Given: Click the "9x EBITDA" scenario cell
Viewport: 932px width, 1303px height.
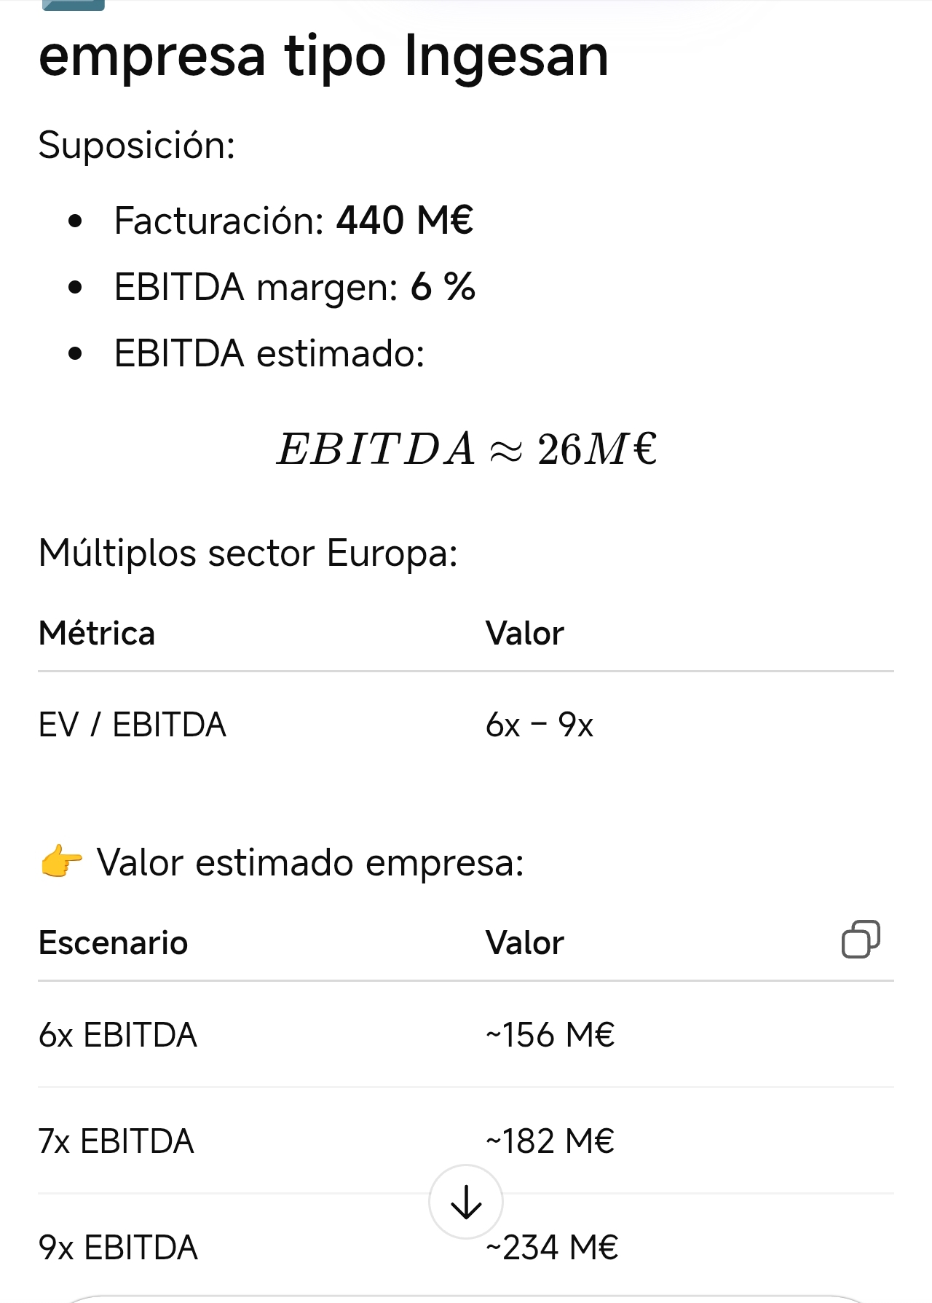Looking at the screenshot, I should pos(118,1248).
